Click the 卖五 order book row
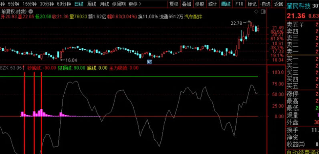Image resolution: width=319 pixels, height=154 pixels. pyautogui.click(x=303, y=25)
